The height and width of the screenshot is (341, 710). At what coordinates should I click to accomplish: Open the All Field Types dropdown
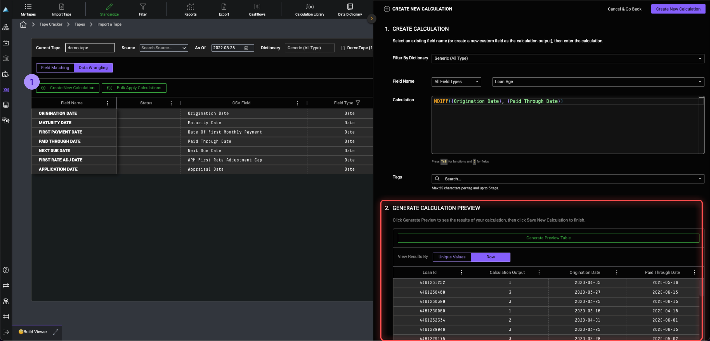456,81
